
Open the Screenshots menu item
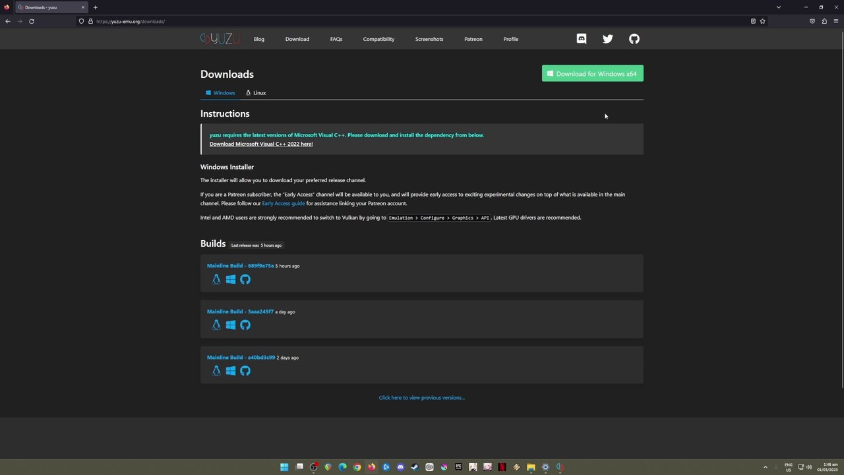429,39
